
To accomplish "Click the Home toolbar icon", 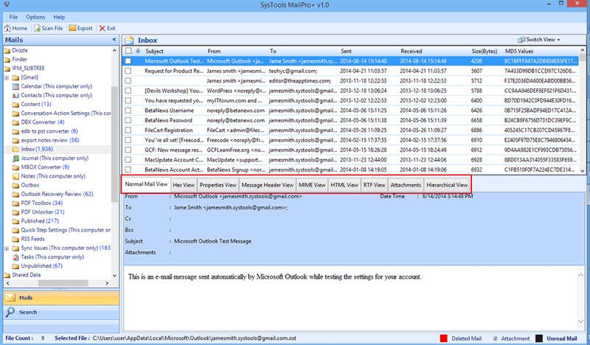I will pos(7,28).
